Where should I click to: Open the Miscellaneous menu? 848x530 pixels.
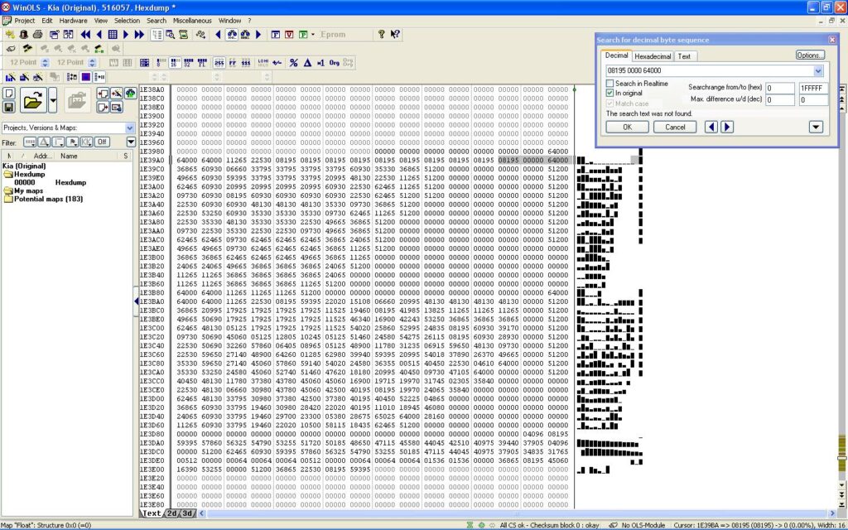tap(192, 21)
